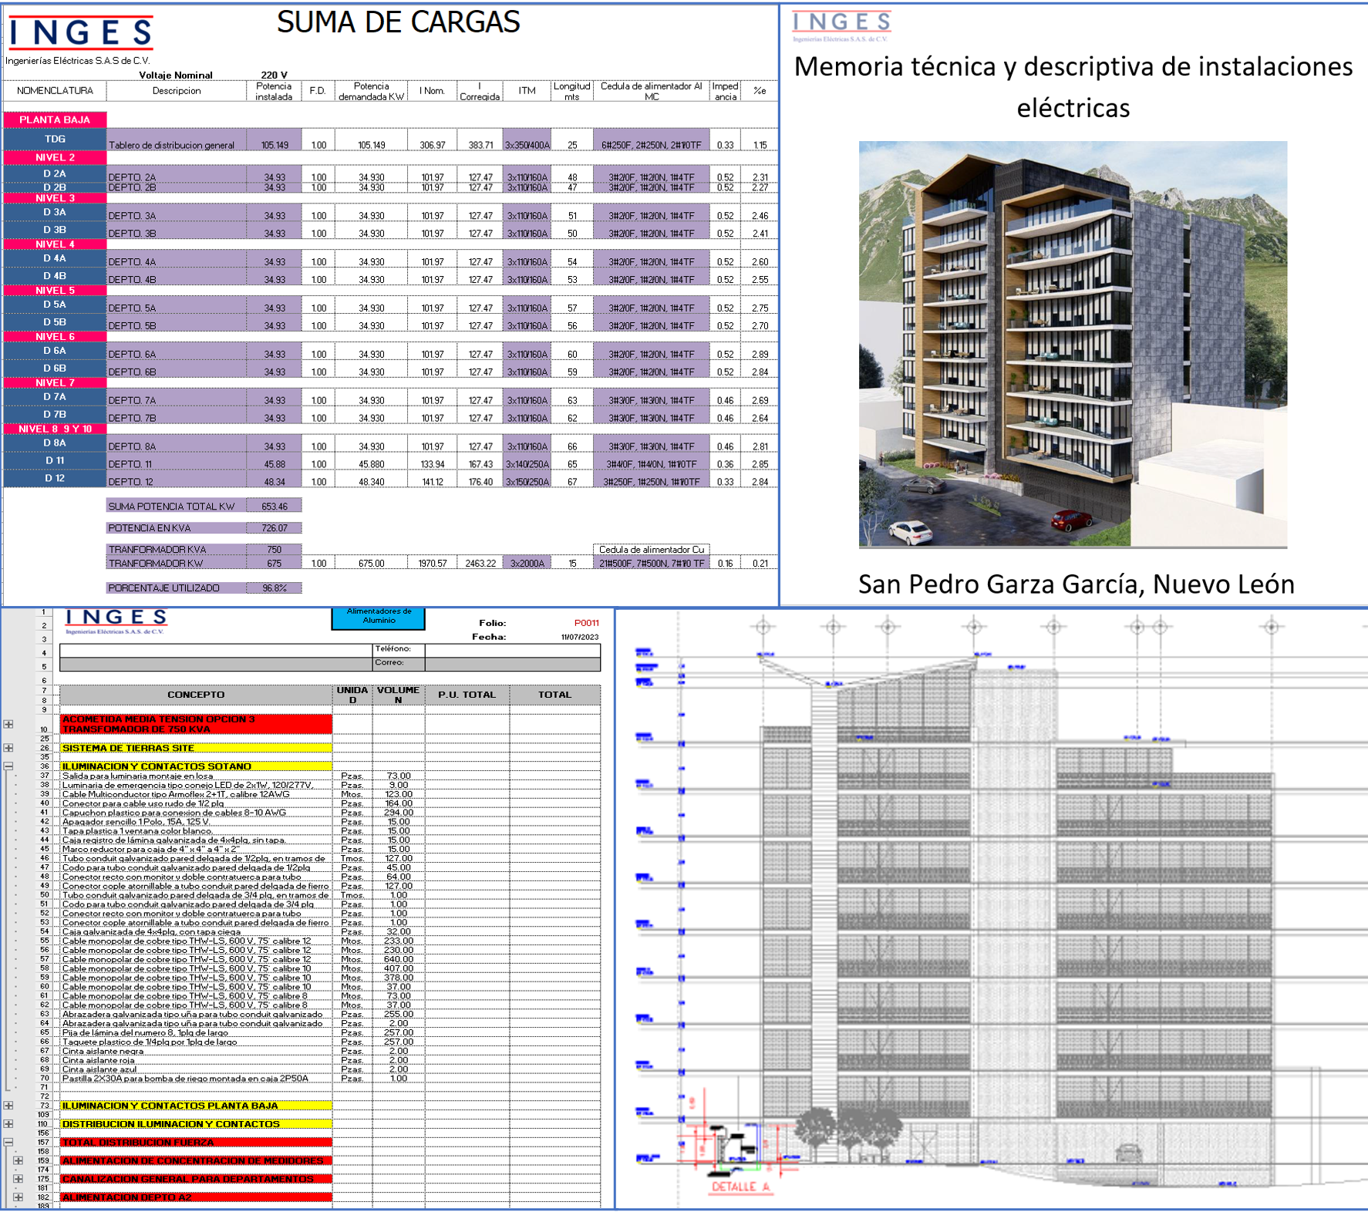1368x1212 pixels.
Task: Click the Teléfono input cell
Action: (x=512, y=649)
